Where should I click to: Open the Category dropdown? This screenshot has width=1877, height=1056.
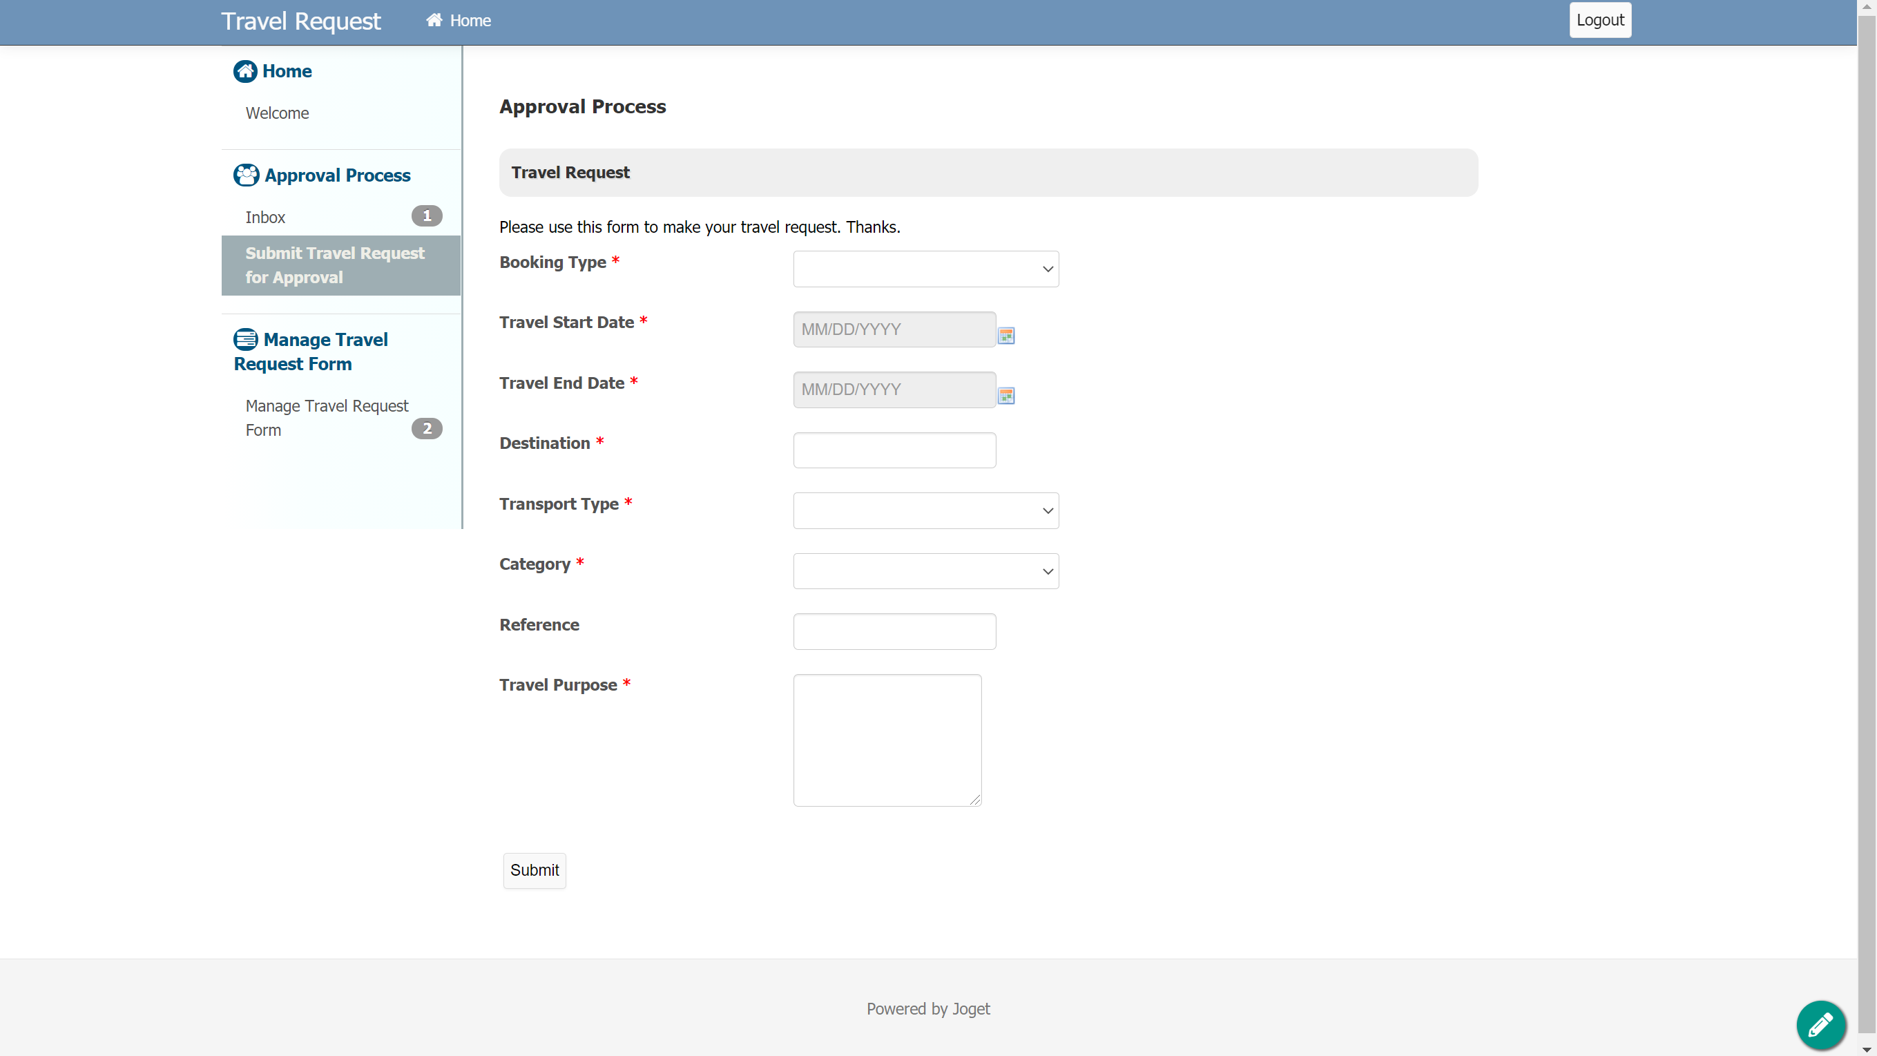926,571
